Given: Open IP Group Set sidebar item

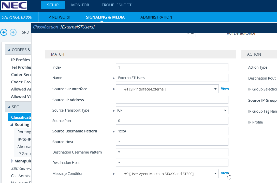Looking at the screenshot, I should (x=24, y=154).
